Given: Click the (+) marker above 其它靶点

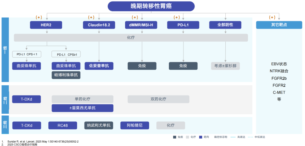Looking at the screenshot, I should (x=272, y=17).
